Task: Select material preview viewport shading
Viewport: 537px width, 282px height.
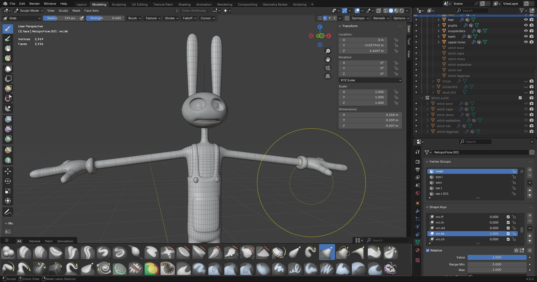Action: click(x=396, y=11)
